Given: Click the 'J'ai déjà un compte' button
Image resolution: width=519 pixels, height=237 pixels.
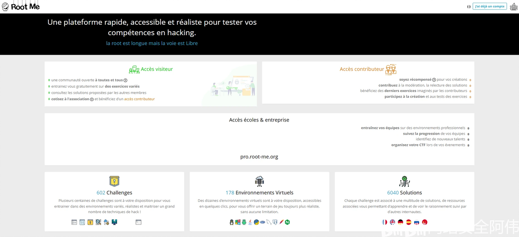Looking at the screenshot, I should tap(489, 6).
